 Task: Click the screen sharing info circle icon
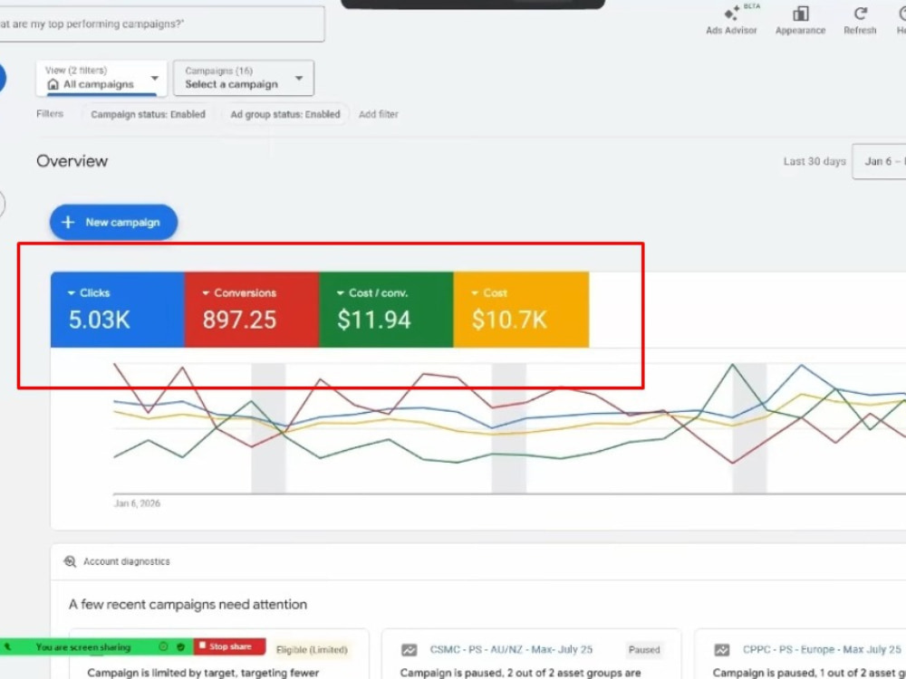[x=163, y=647]
